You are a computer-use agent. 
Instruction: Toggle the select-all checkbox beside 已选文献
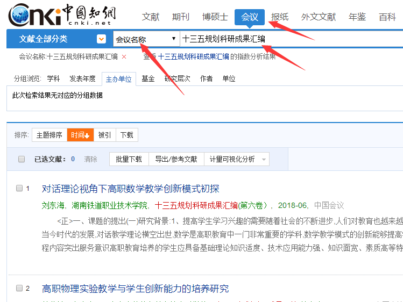pyautogui.click(x=22, y=159)
